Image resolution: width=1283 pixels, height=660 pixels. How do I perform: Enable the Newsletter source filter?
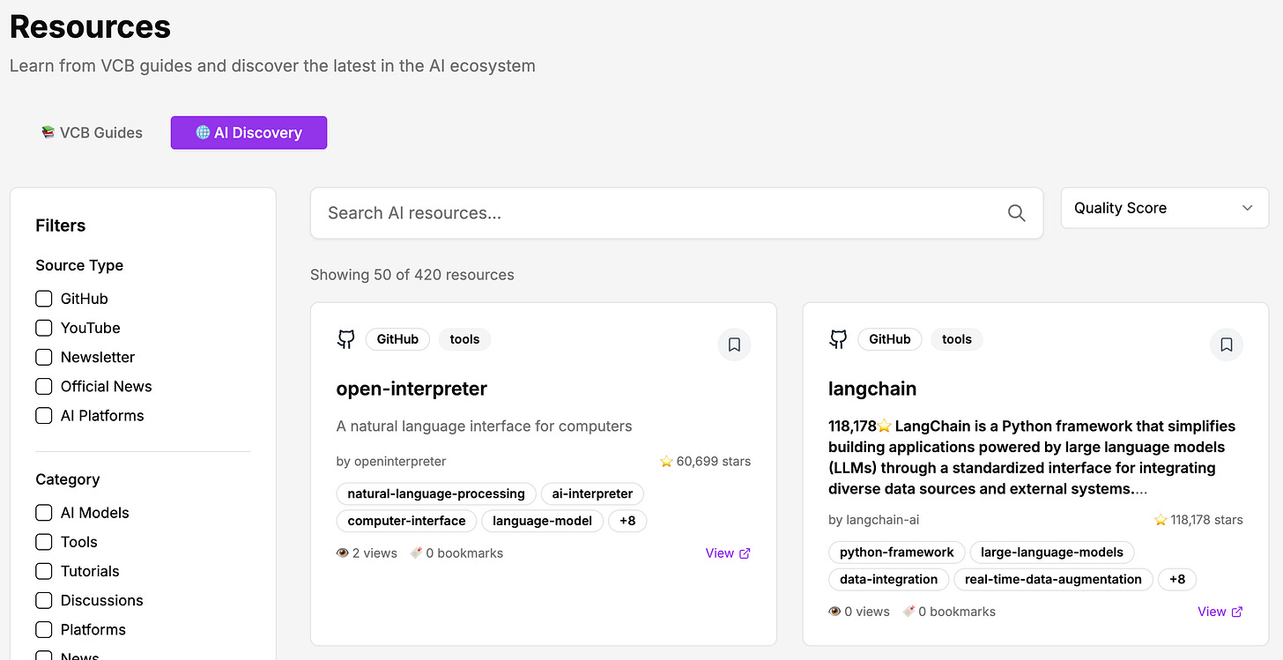[x=44, y=357]
